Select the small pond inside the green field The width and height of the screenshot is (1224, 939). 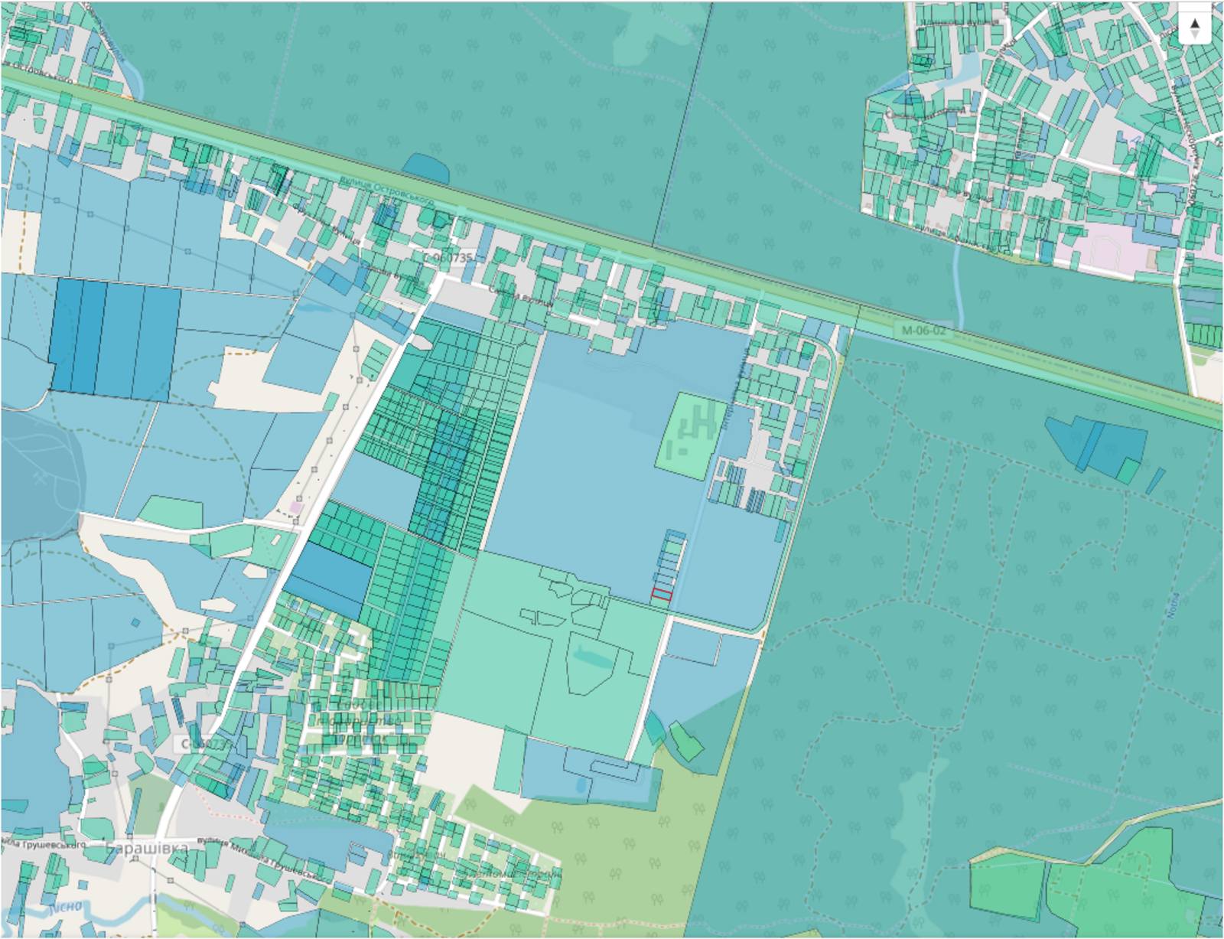point(589,656)
